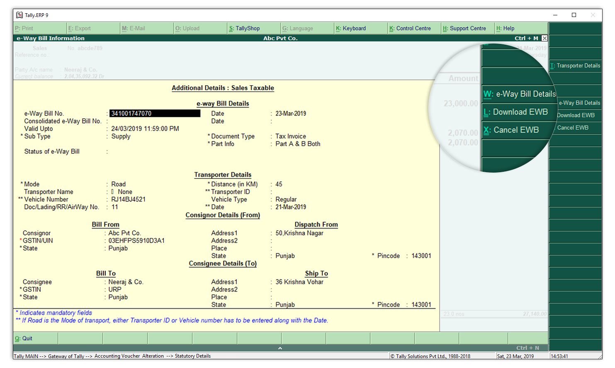Screen dimensions: 615x368
Task: Click the Doc/Lading/RR/AirWay No. value 11
Action: click(x=114, y=207)
